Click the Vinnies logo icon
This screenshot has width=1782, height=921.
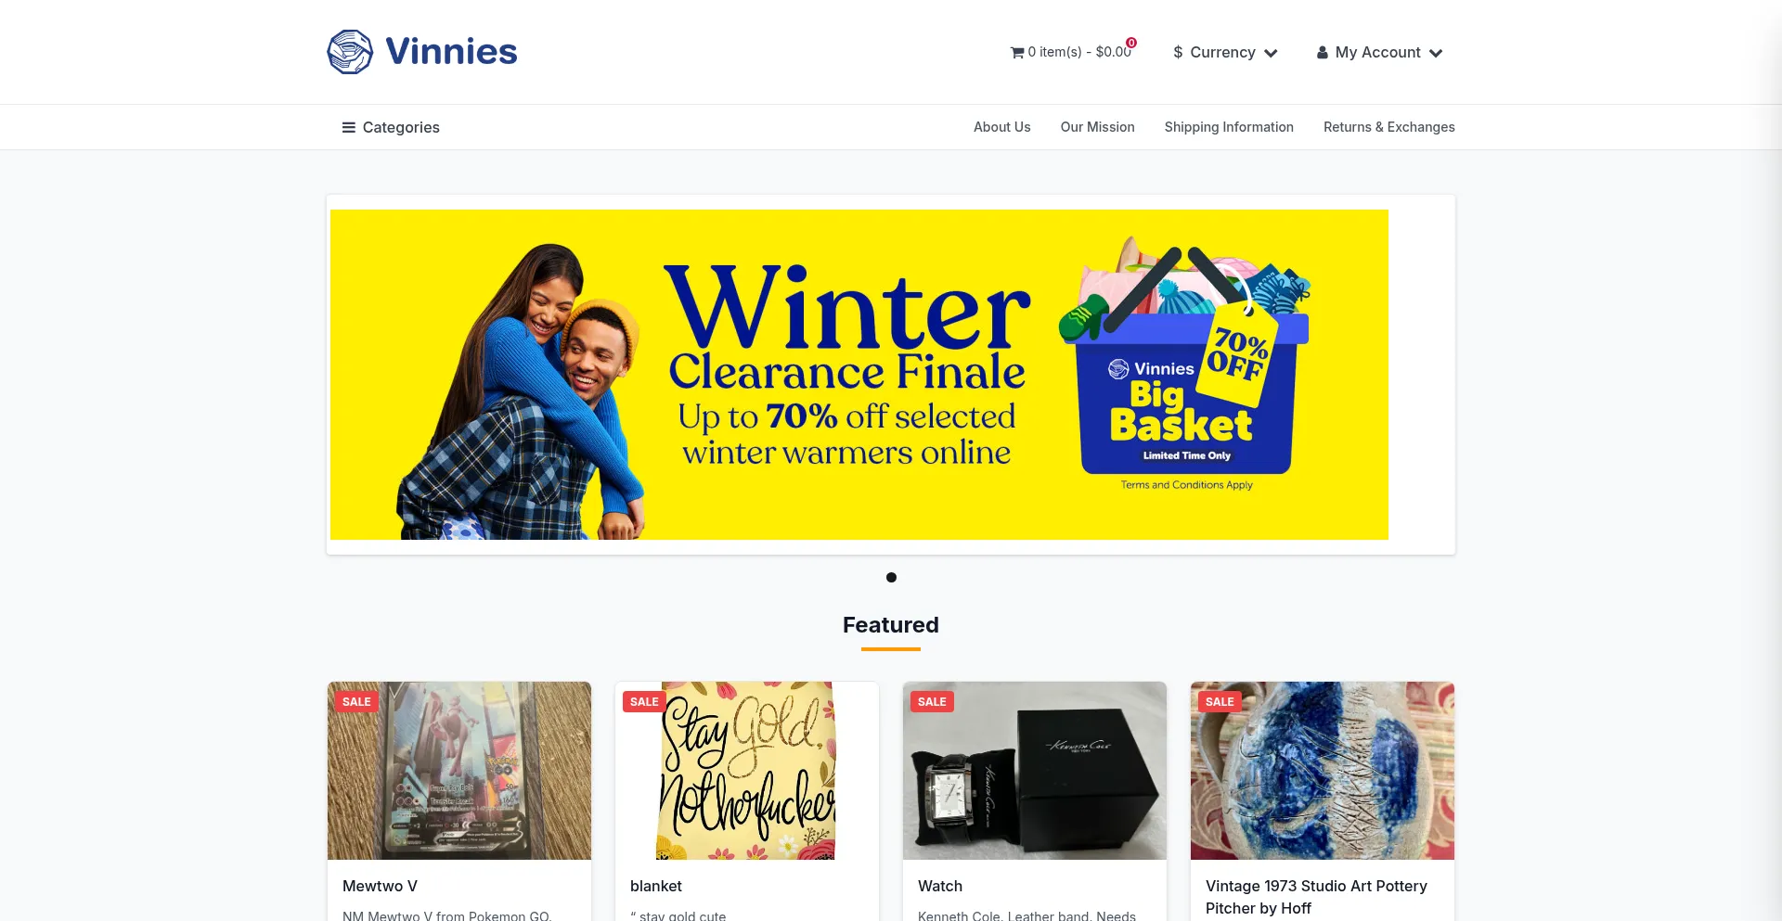pos(350,52)
